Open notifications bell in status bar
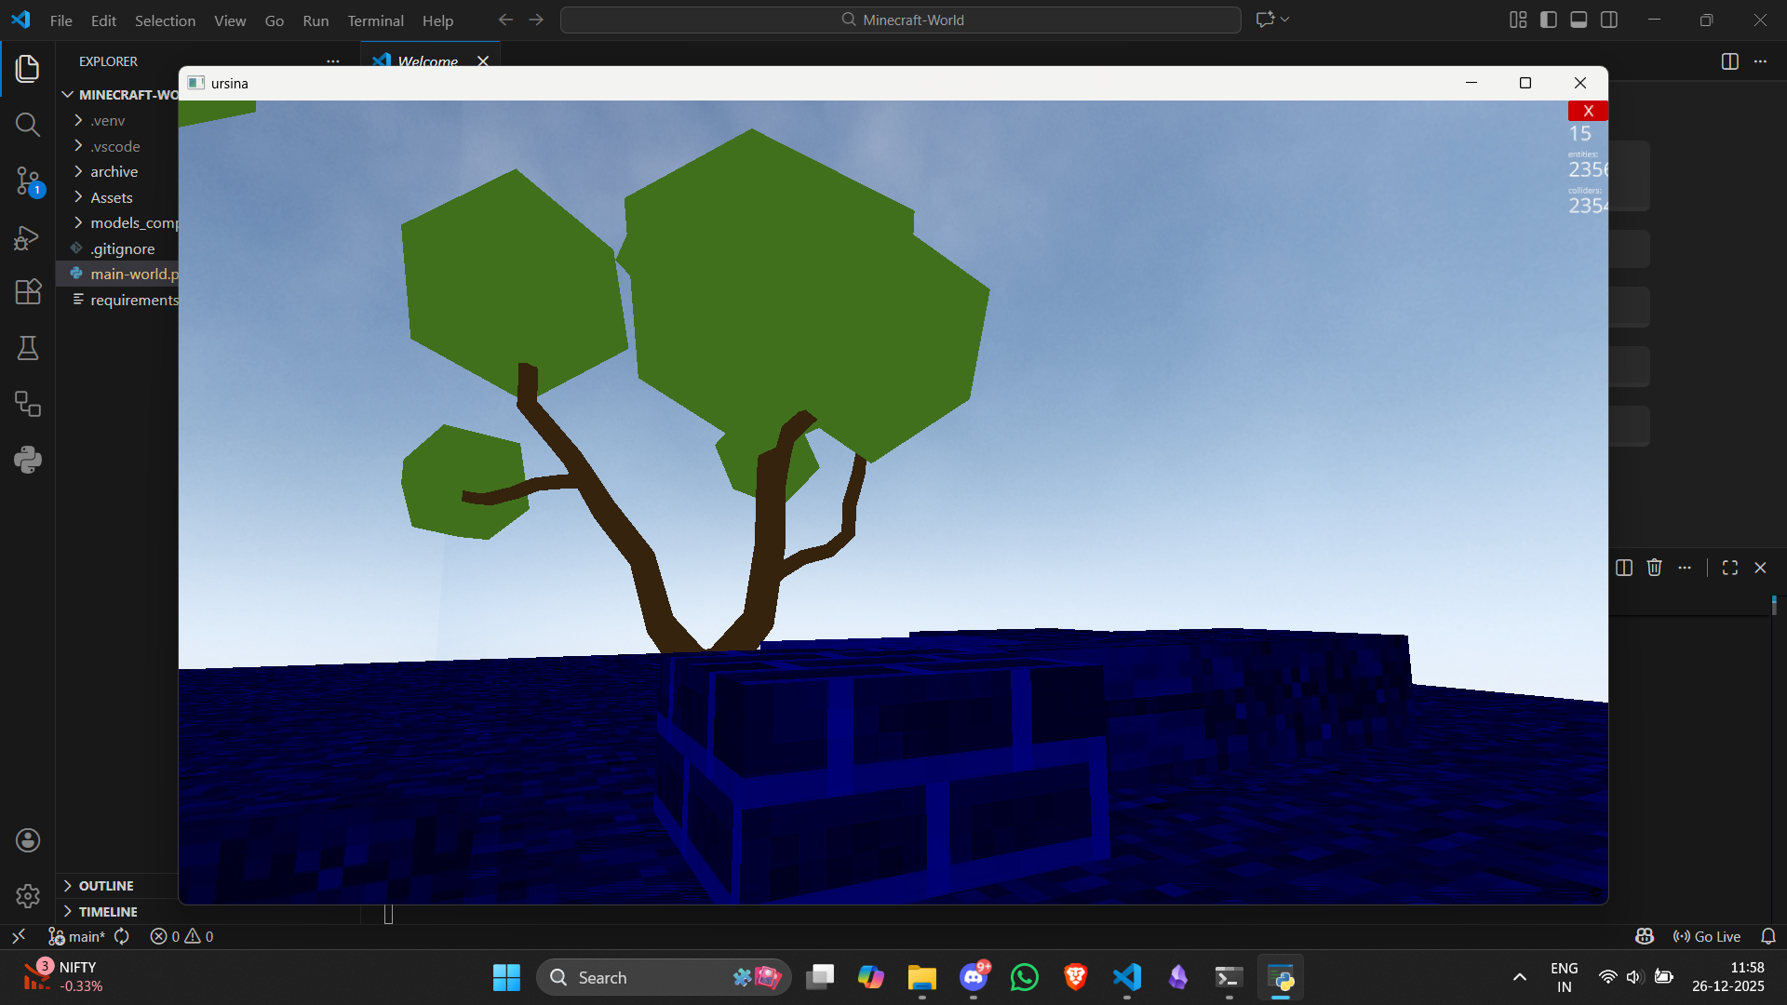The width and height of the screenshot is (1787, 1005). tap(1768, 936)
